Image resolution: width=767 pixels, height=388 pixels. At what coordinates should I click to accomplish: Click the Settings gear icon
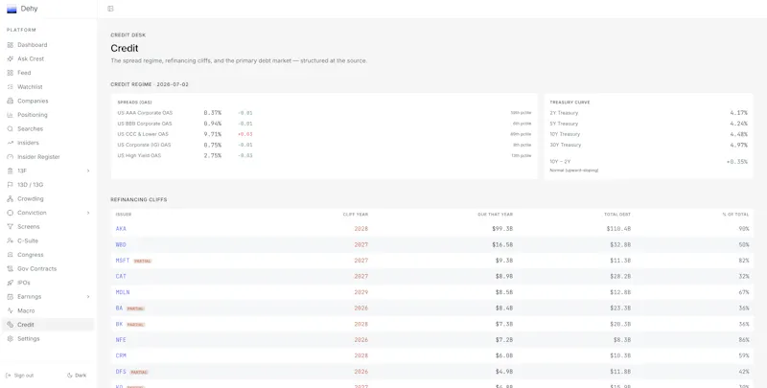pos(10,338)
